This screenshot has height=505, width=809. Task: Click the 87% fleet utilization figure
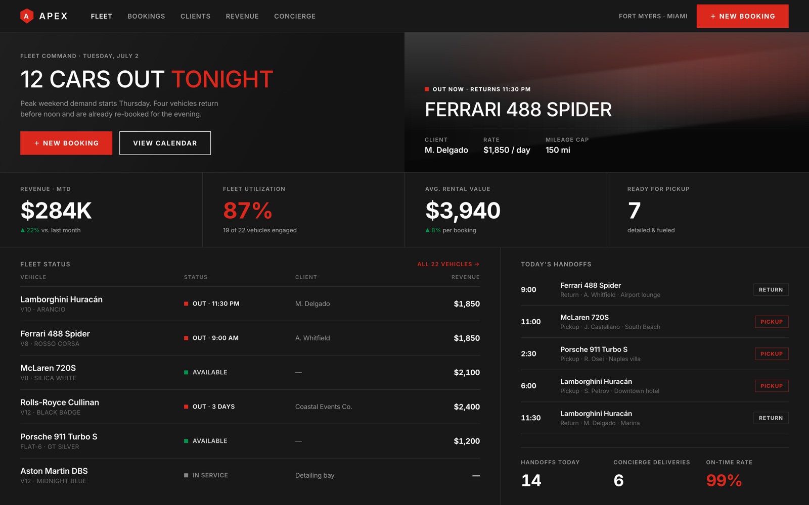248,211
